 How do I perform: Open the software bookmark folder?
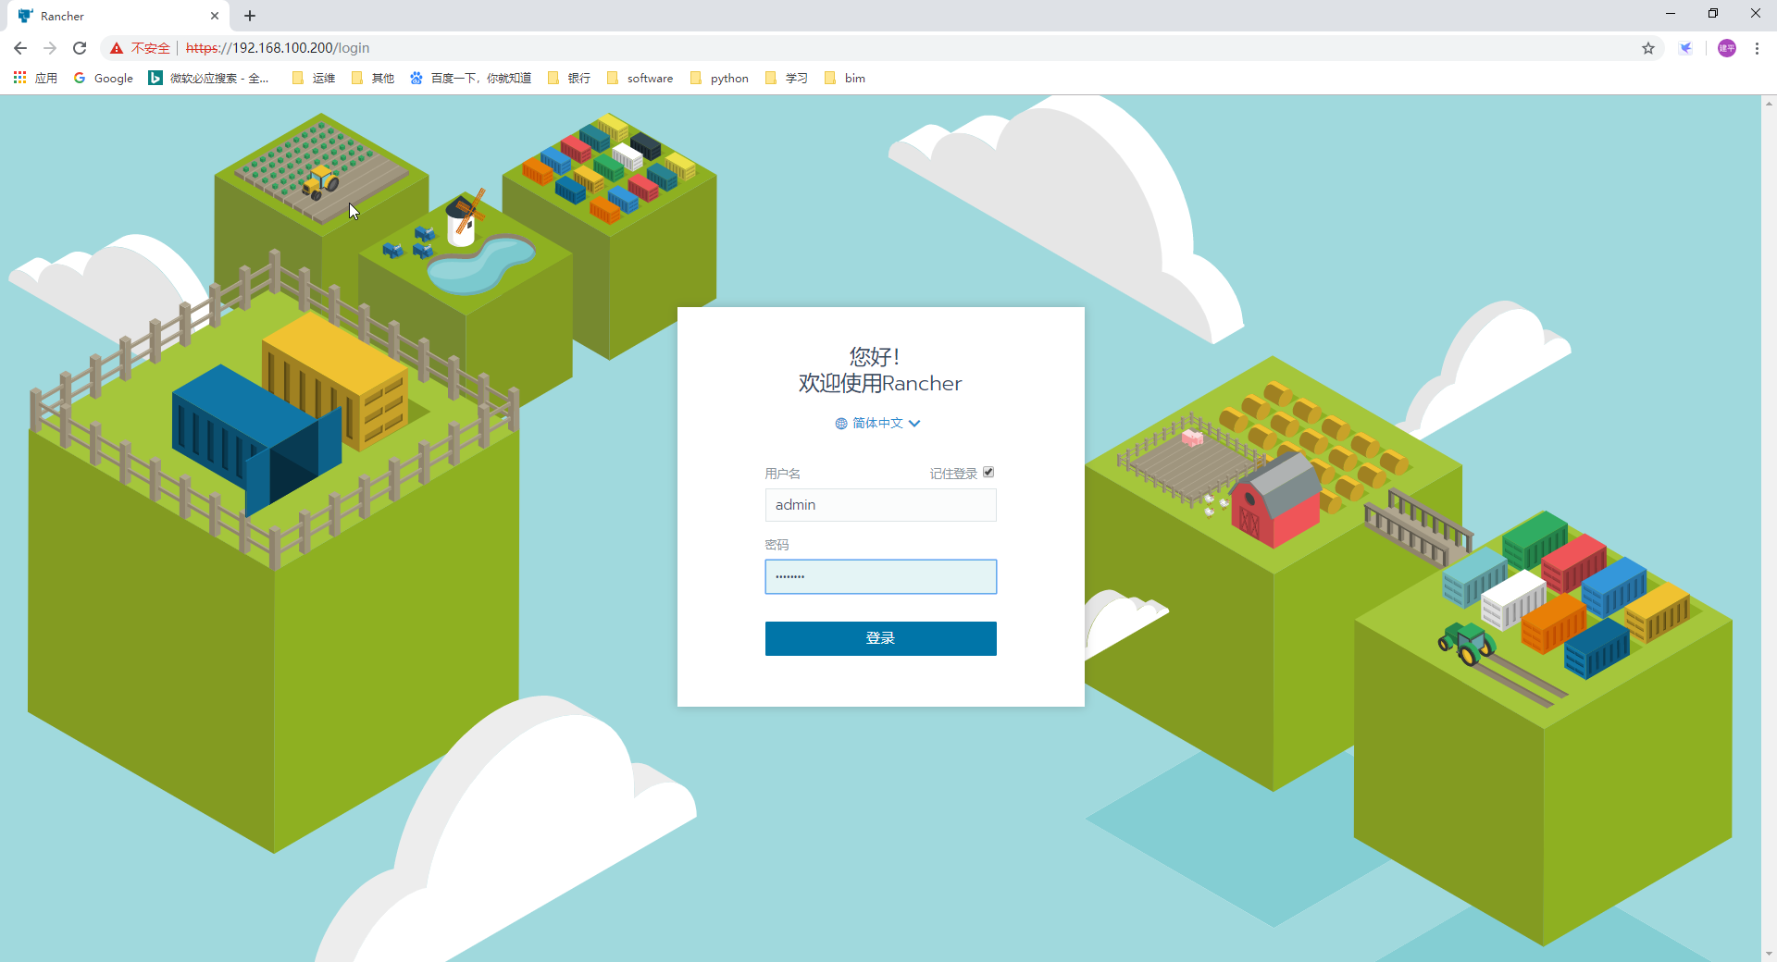[x=640, y=78]
